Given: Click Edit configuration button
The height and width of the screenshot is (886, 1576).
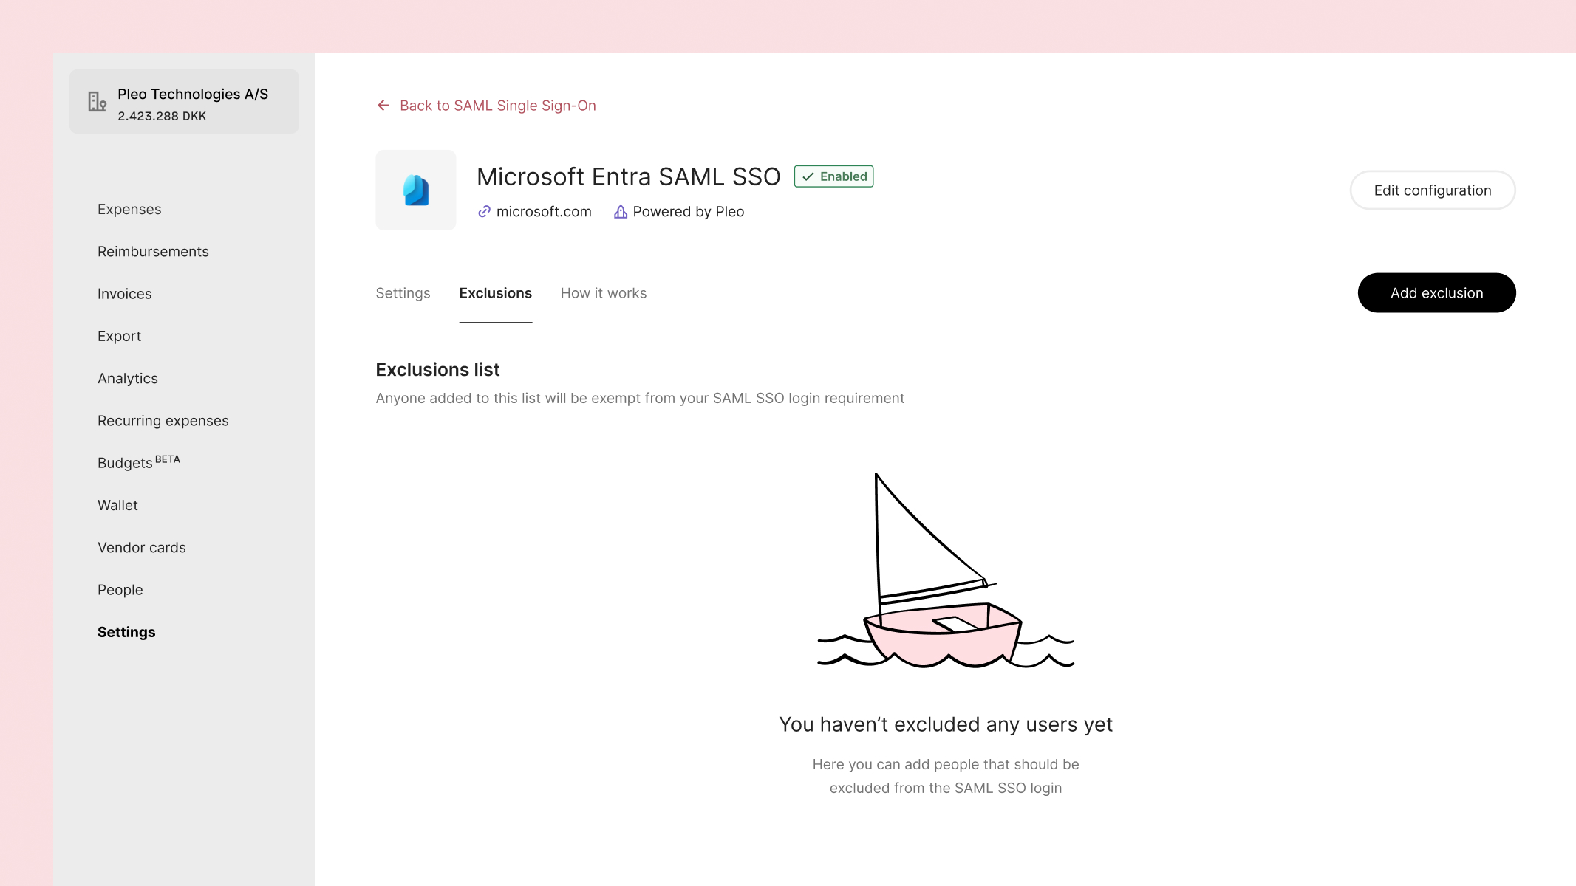Looking at the screenshot, I should [x=1432, y=190].
